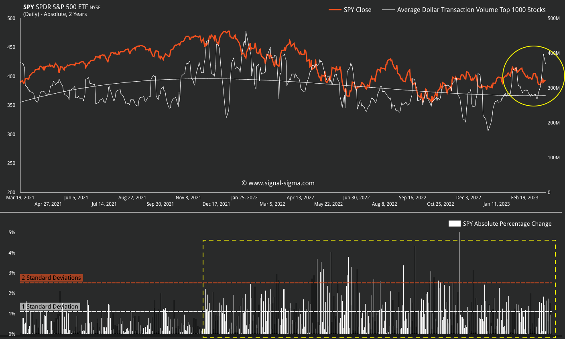This screenshot has height=339, width=565.
Task: Click the Apr 27, 2021 date label
Action: click(48, 204)
